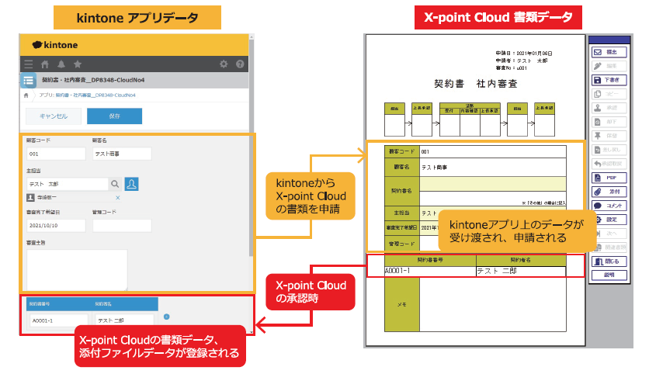Click the テスト 二郎 cell in X-point document
Screen dimensions: 649x374
(521, 271)
